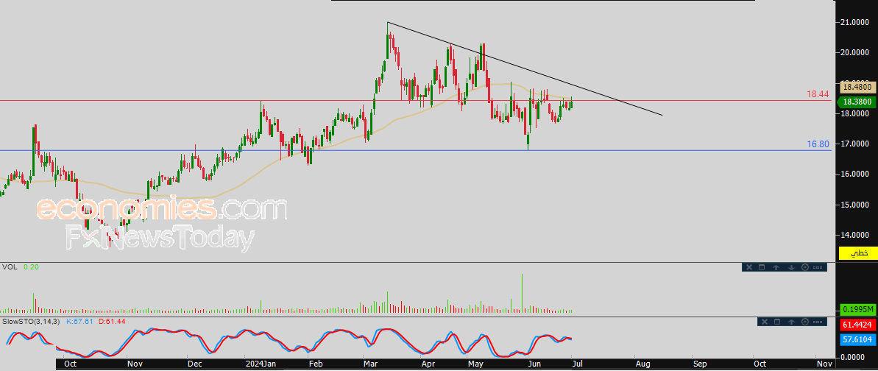
Task: Select the green 18.3800 current price tag
Action: click(x=856, y=102)
